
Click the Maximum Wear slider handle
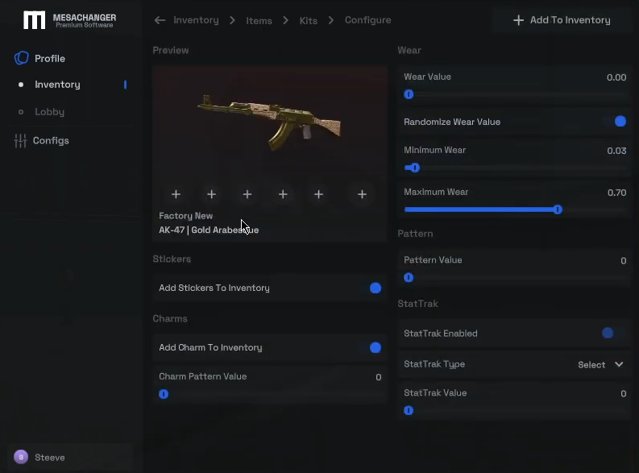(x=558, y=210)
